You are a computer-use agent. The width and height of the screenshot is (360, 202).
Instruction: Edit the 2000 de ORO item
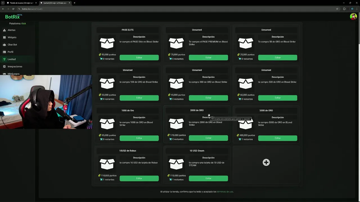click(208, 138)
